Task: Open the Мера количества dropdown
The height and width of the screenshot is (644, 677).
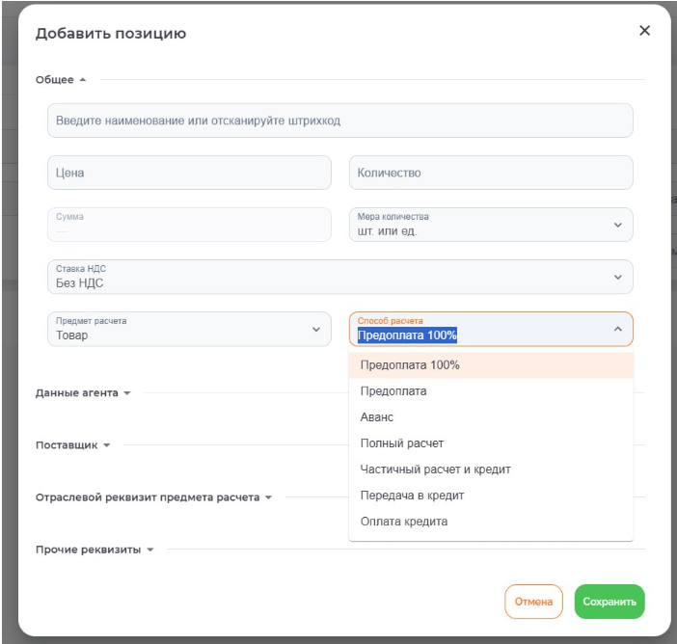Action: [x=491, y=225]
